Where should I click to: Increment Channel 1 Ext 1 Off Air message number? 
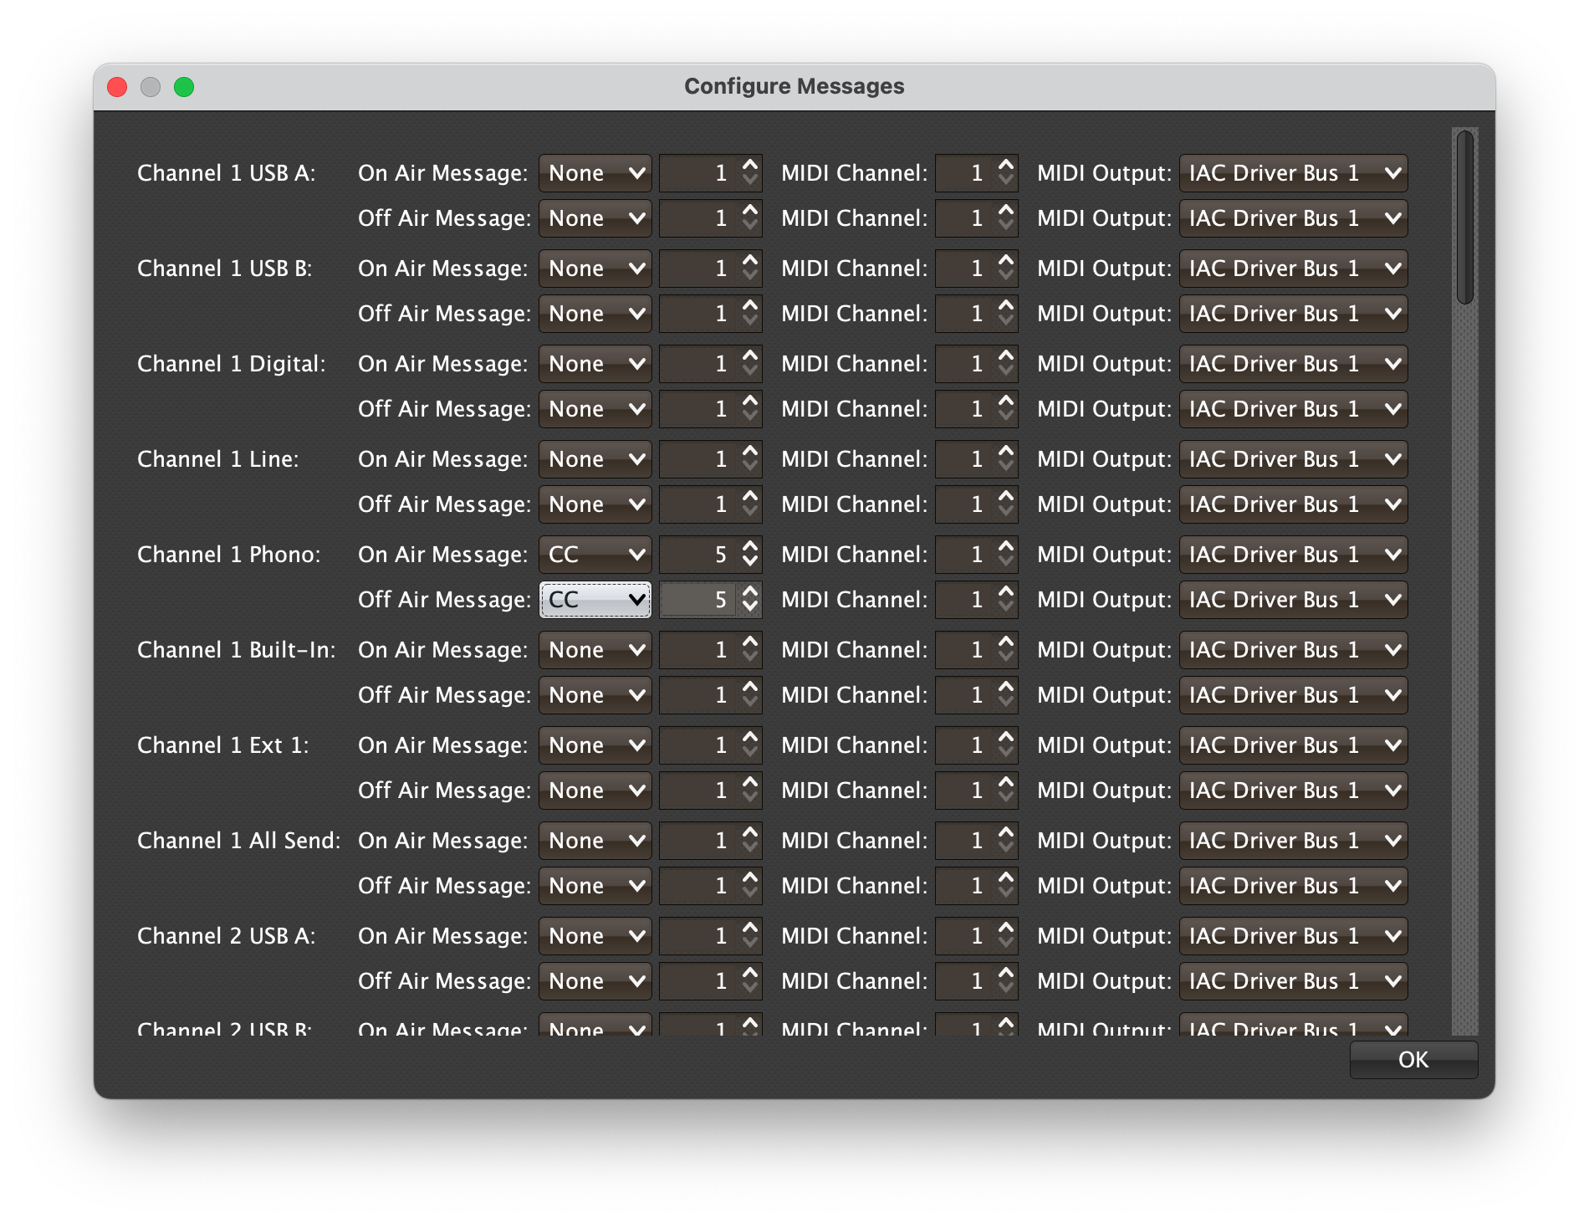750,782
